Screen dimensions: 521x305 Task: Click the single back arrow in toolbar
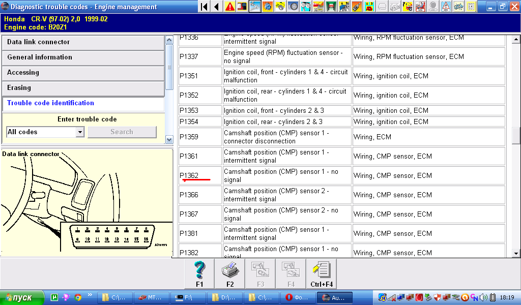[217, 7]
